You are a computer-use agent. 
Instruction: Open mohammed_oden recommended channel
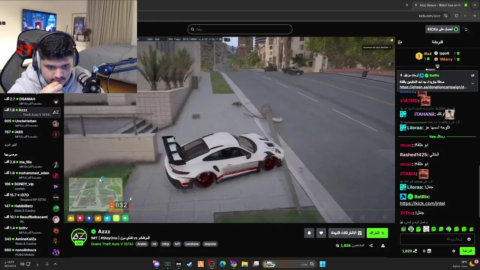click(32, 175)
